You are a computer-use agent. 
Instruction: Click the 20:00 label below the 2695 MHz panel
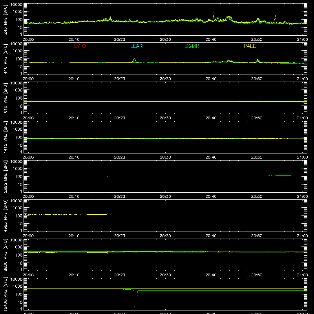tap(28, 197)
